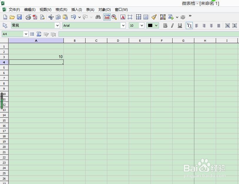The height and width of the screenshot is (184, 239).
Task: Create a new document with toolbar icon
Action: [x=5, y=17]
